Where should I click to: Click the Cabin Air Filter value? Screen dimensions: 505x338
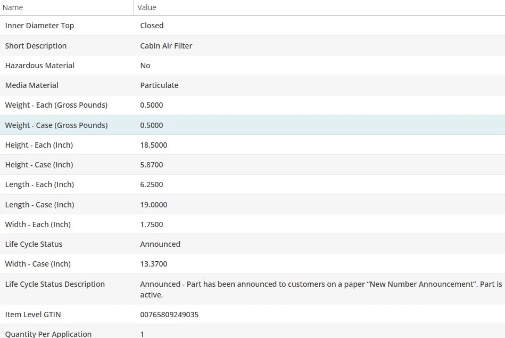(166, 46)
